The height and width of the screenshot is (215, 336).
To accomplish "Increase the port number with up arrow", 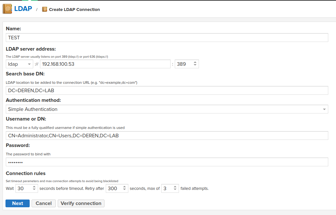I will click(195, 63).
